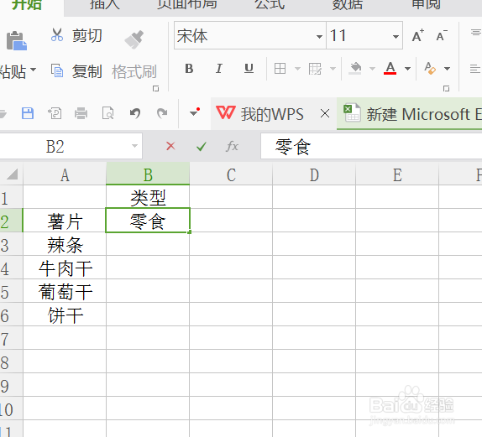Viewport: 482px width, 437px height.
Task: Apply the fill color bucket
Action: (x=355, y=69)
